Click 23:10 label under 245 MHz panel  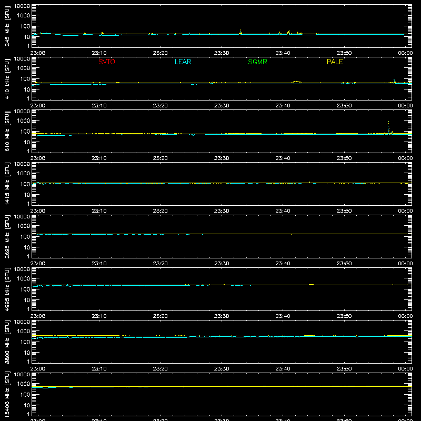(x=99, y=53)
